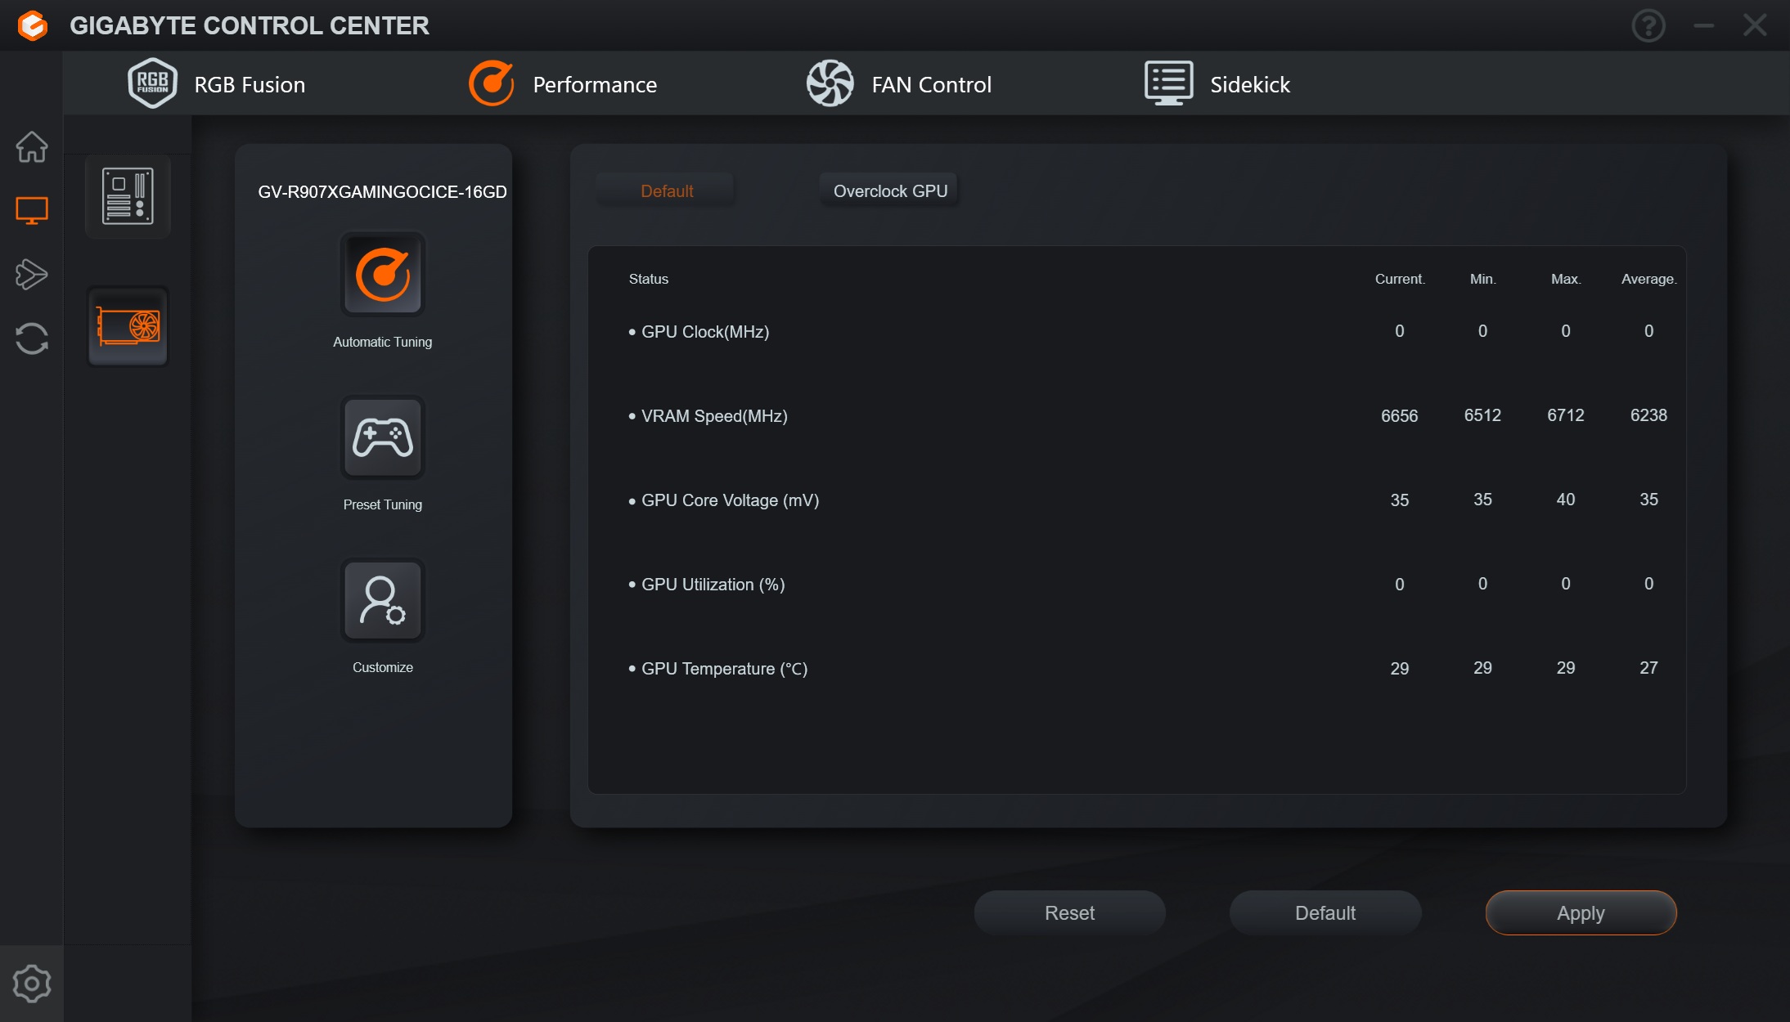Select the Default mode option
The height and width of the screenshot is (1022, 1790).
(x=667, y=191)
